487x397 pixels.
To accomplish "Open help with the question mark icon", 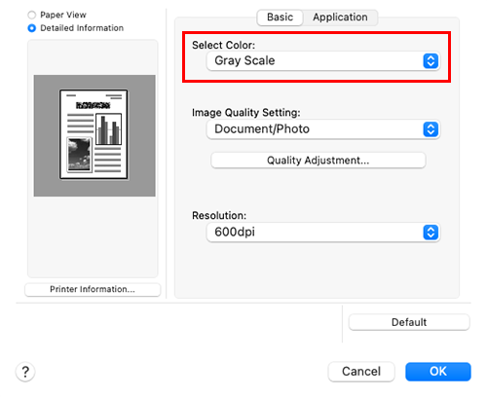I will click(25, 372).
